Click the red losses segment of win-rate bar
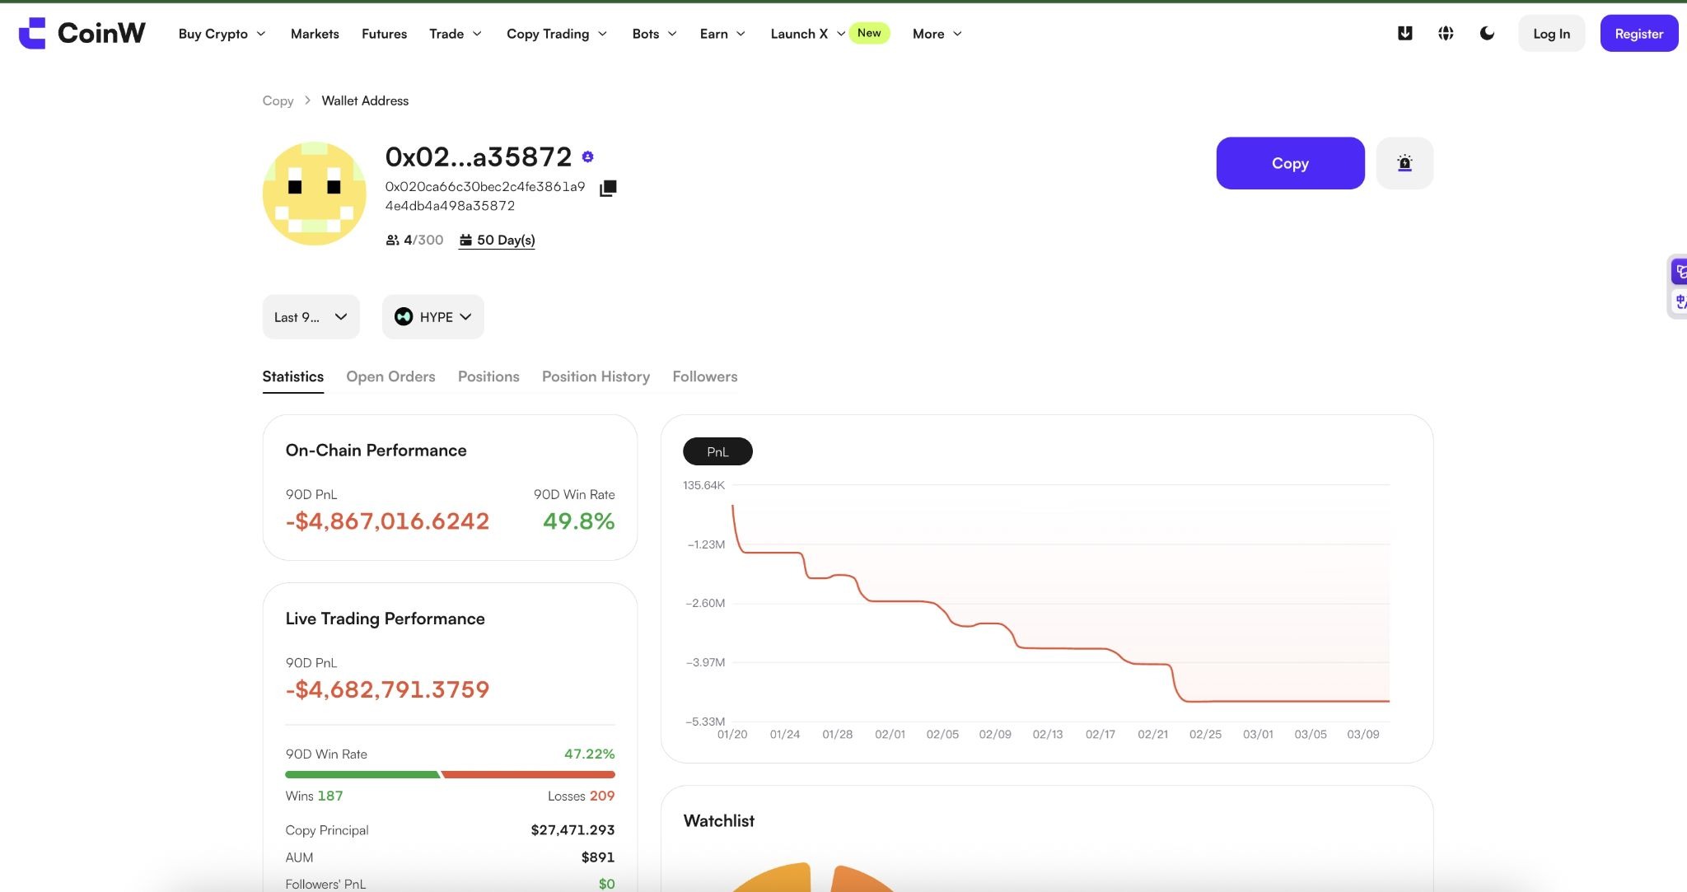1687x892 pixels. tap(529, 774)
